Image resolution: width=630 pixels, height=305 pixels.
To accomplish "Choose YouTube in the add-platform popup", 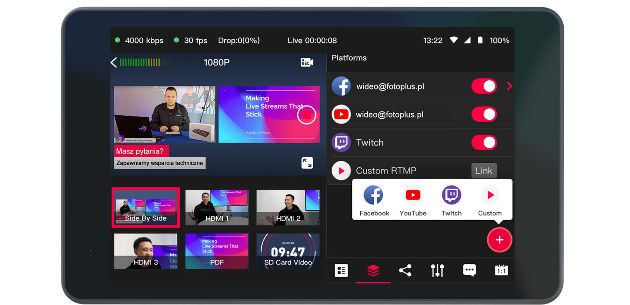I will 413,201.
